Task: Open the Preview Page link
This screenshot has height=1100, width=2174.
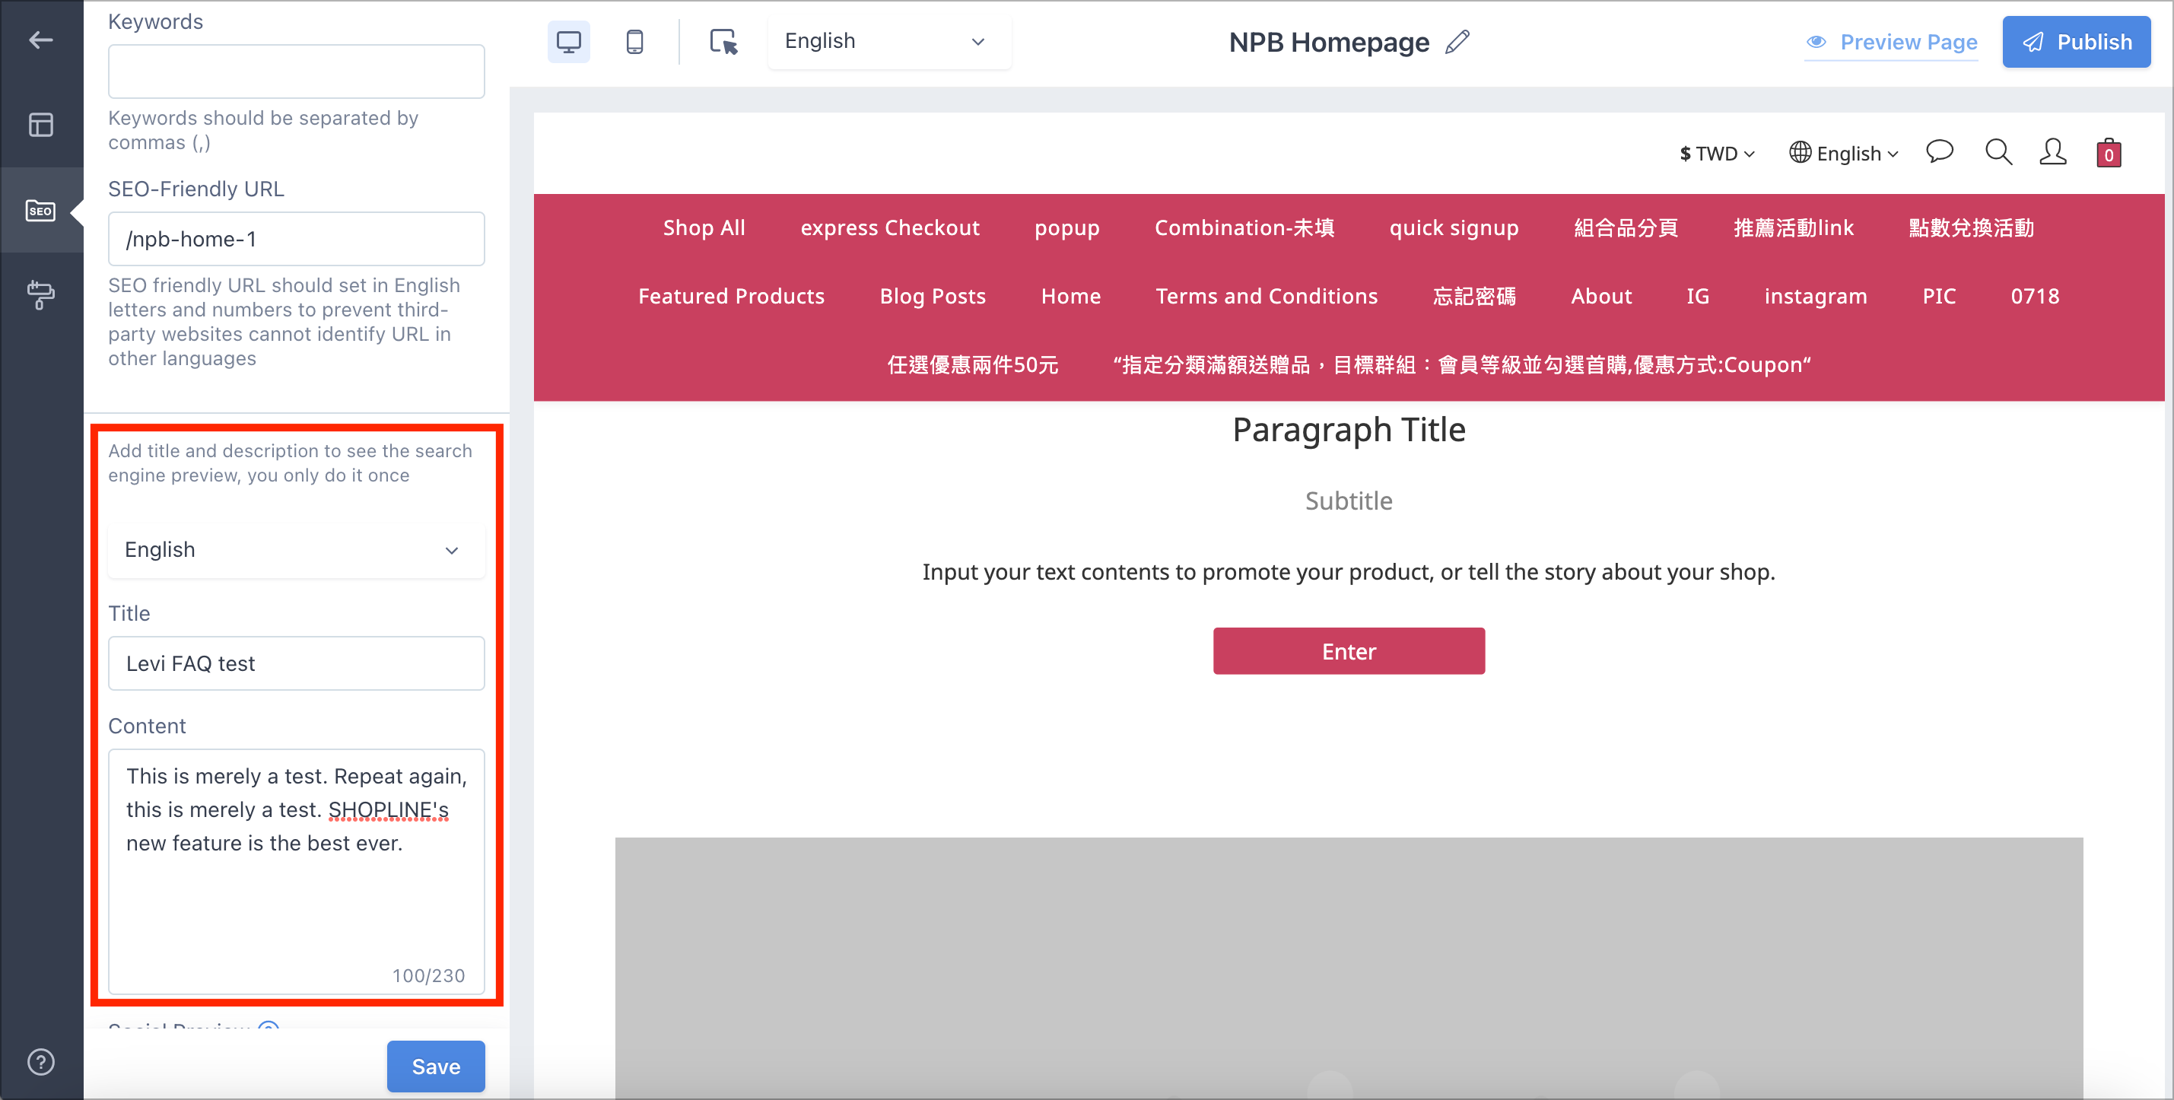Action: 1890,41
